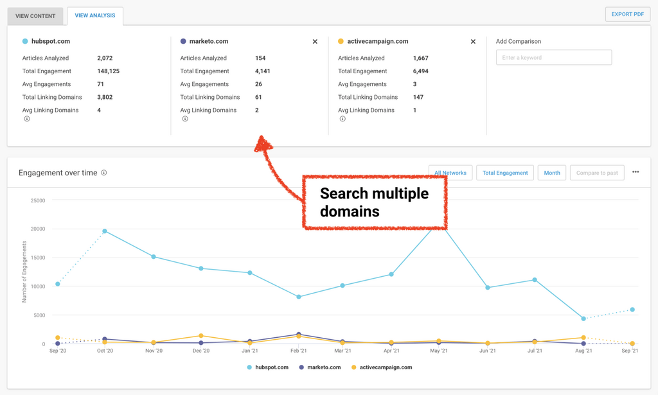Open the three-dot chart options menu
The image size is (658, 395).
coord(636,172)
